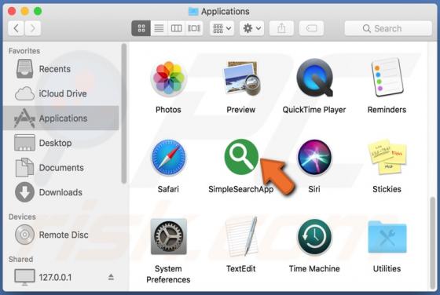This screenshot has height=295, width=440.
Task: Click the yellow minimize window button
Action: click(x=25, y=11)
